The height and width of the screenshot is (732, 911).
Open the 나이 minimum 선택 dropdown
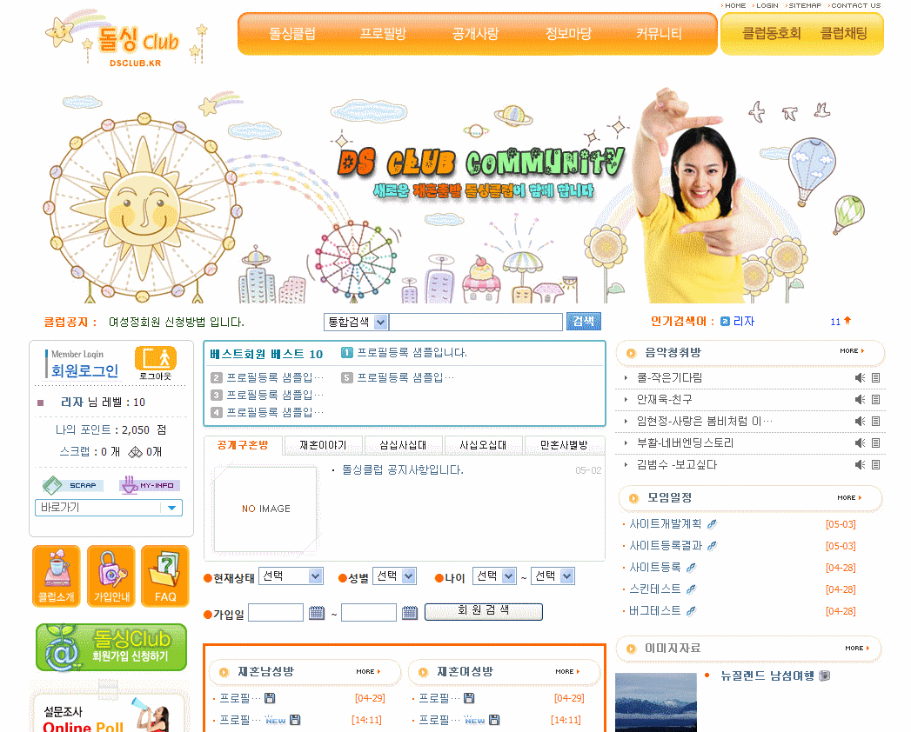494,576
